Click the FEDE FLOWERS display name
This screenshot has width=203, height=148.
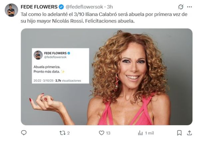pos(39,7)
